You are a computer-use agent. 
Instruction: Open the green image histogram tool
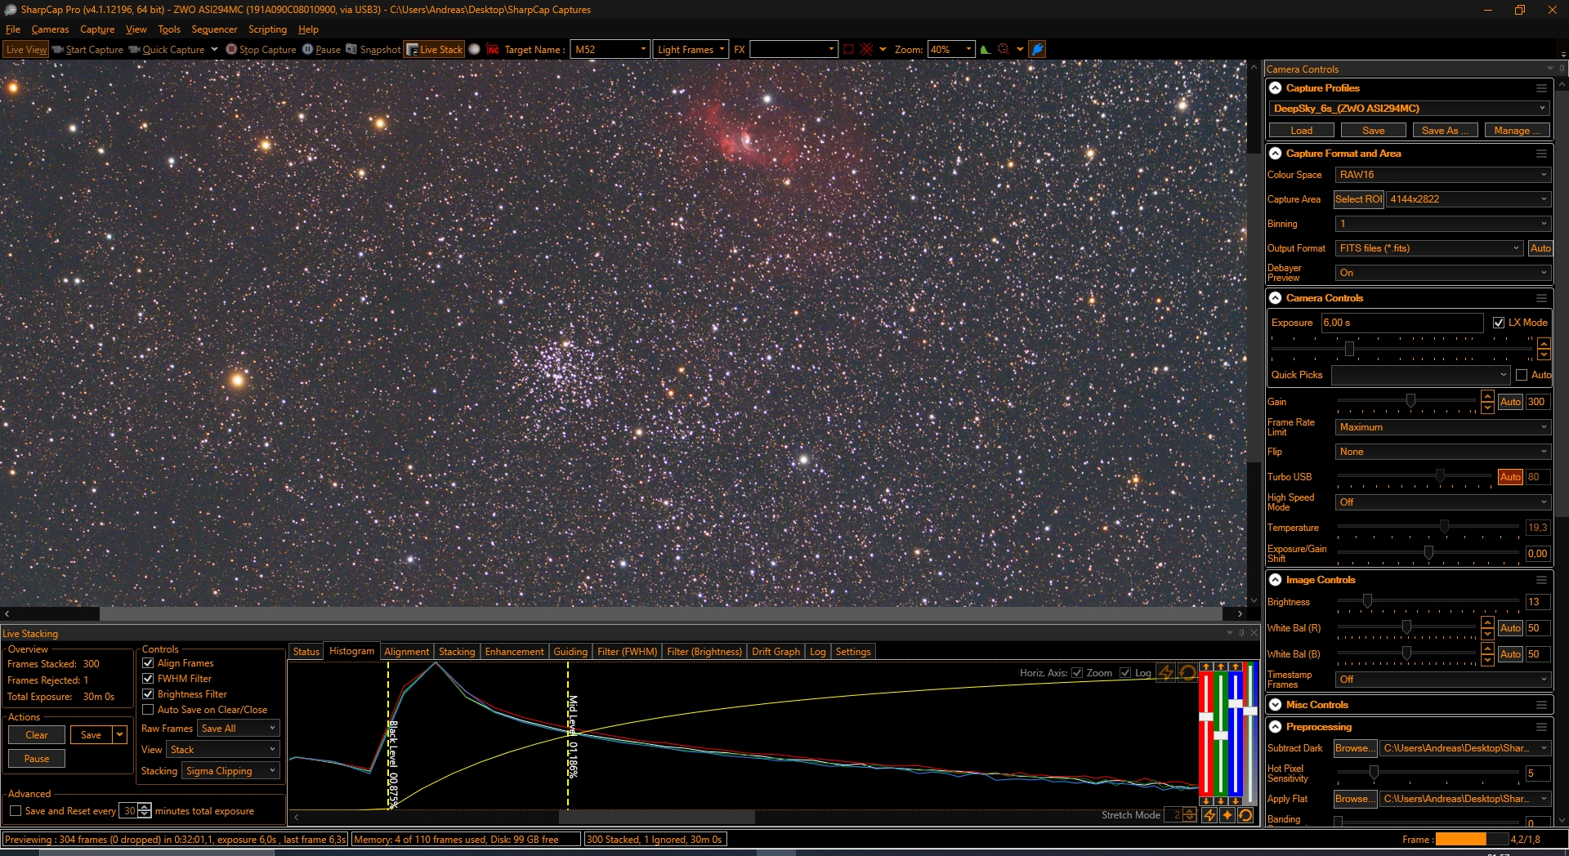coord(986,50)
